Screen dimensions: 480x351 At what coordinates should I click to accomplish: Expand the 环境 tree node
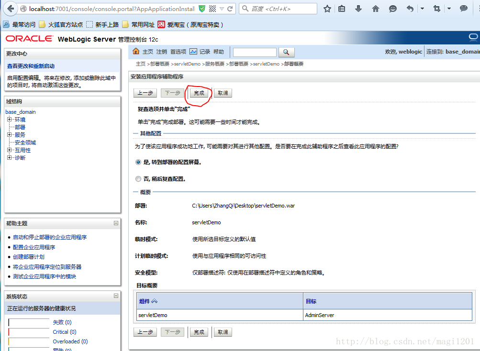coord(10,120)
